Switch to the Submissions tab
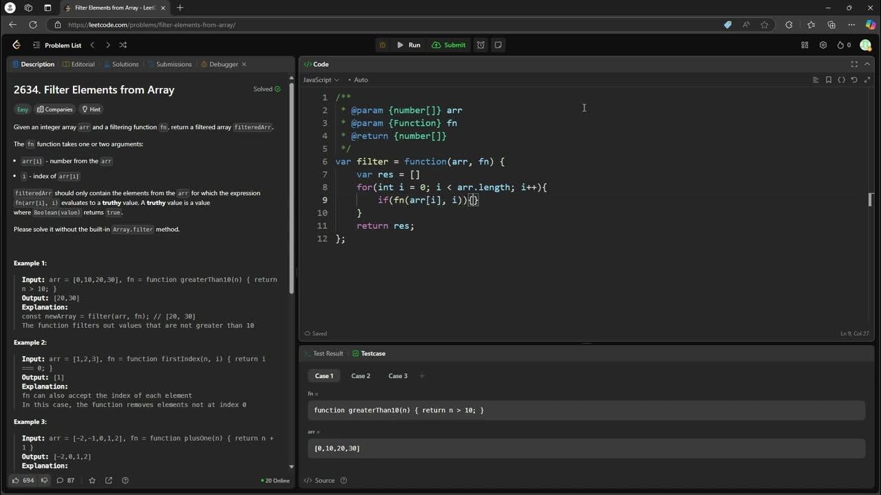The height and width of the screenshot is (495, 881). pos(169,64)
